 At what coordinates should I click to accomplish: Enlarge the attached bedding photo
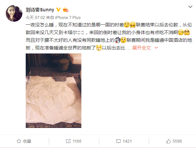(x=53, y=91)
